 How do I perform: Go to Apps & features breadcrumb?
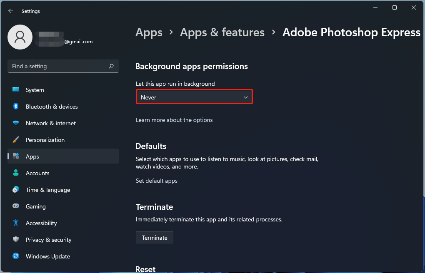[x=222, y=32]
